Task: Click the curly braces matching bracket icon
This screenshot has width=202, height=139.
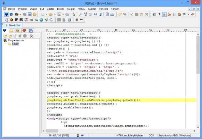Action: point(95,14)
